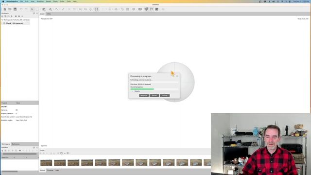Screen dimensions: 311x175
Task: Click the Show cameras icon in toolbar
Action: click(x=140, y=9)
